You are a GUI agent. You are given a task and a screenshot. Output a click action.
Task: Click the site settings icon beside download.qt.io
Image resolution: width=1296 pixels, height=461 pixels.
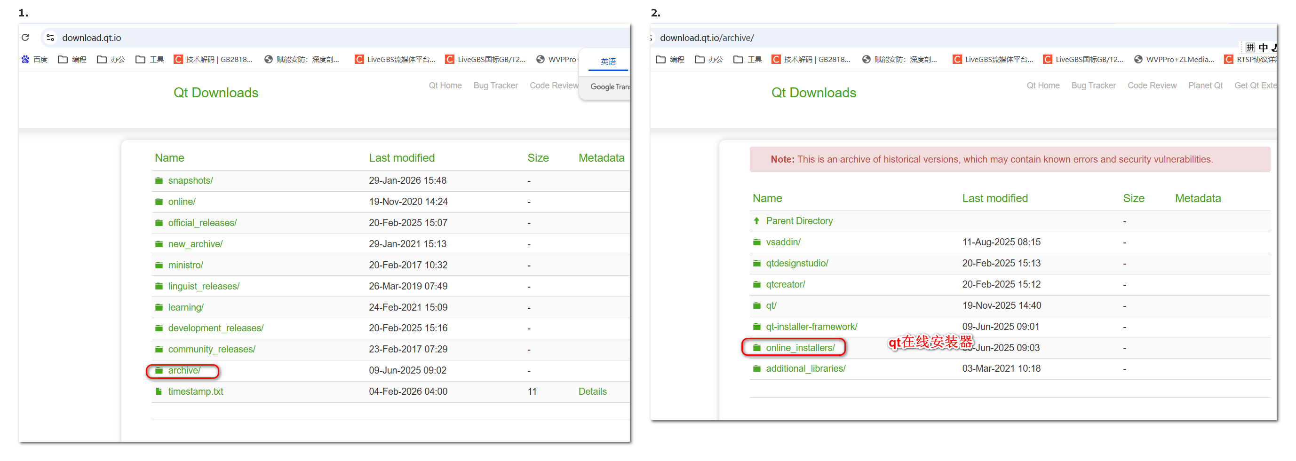(x=50, y=37)
